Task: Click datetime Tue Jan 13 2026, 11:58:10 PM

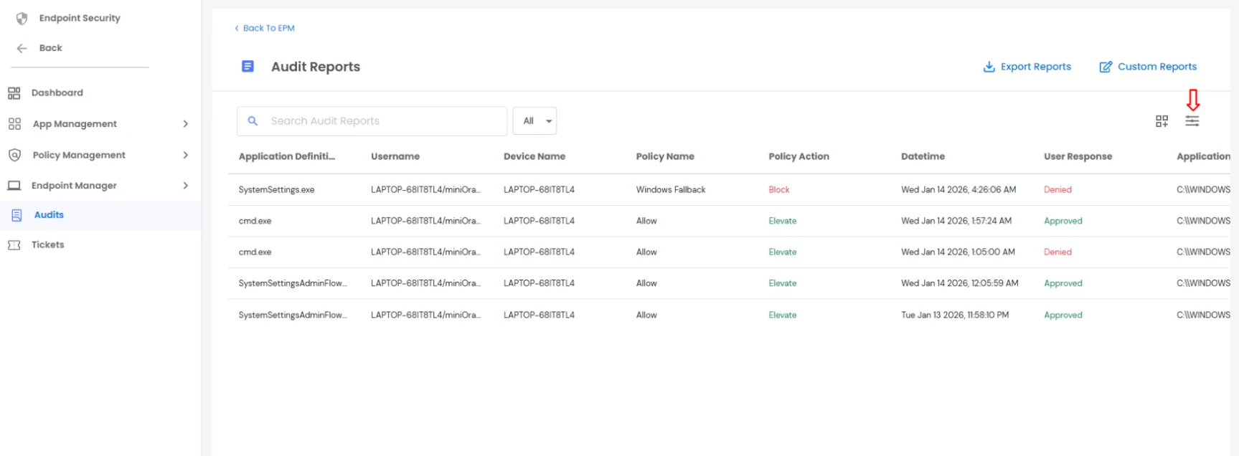Action: tap(955, 315)
